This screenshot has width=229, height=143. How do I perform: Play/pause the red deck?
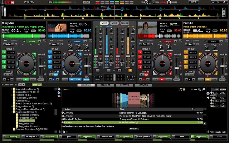[x=162, y=79]
